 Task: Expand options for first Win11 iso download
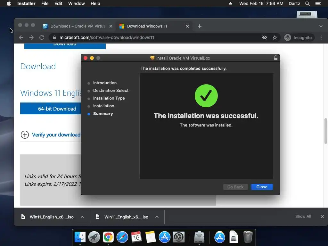82,217
